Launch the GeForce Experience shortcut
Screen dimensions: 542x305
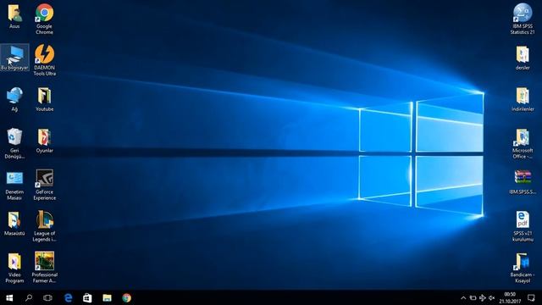coord(44,185)
